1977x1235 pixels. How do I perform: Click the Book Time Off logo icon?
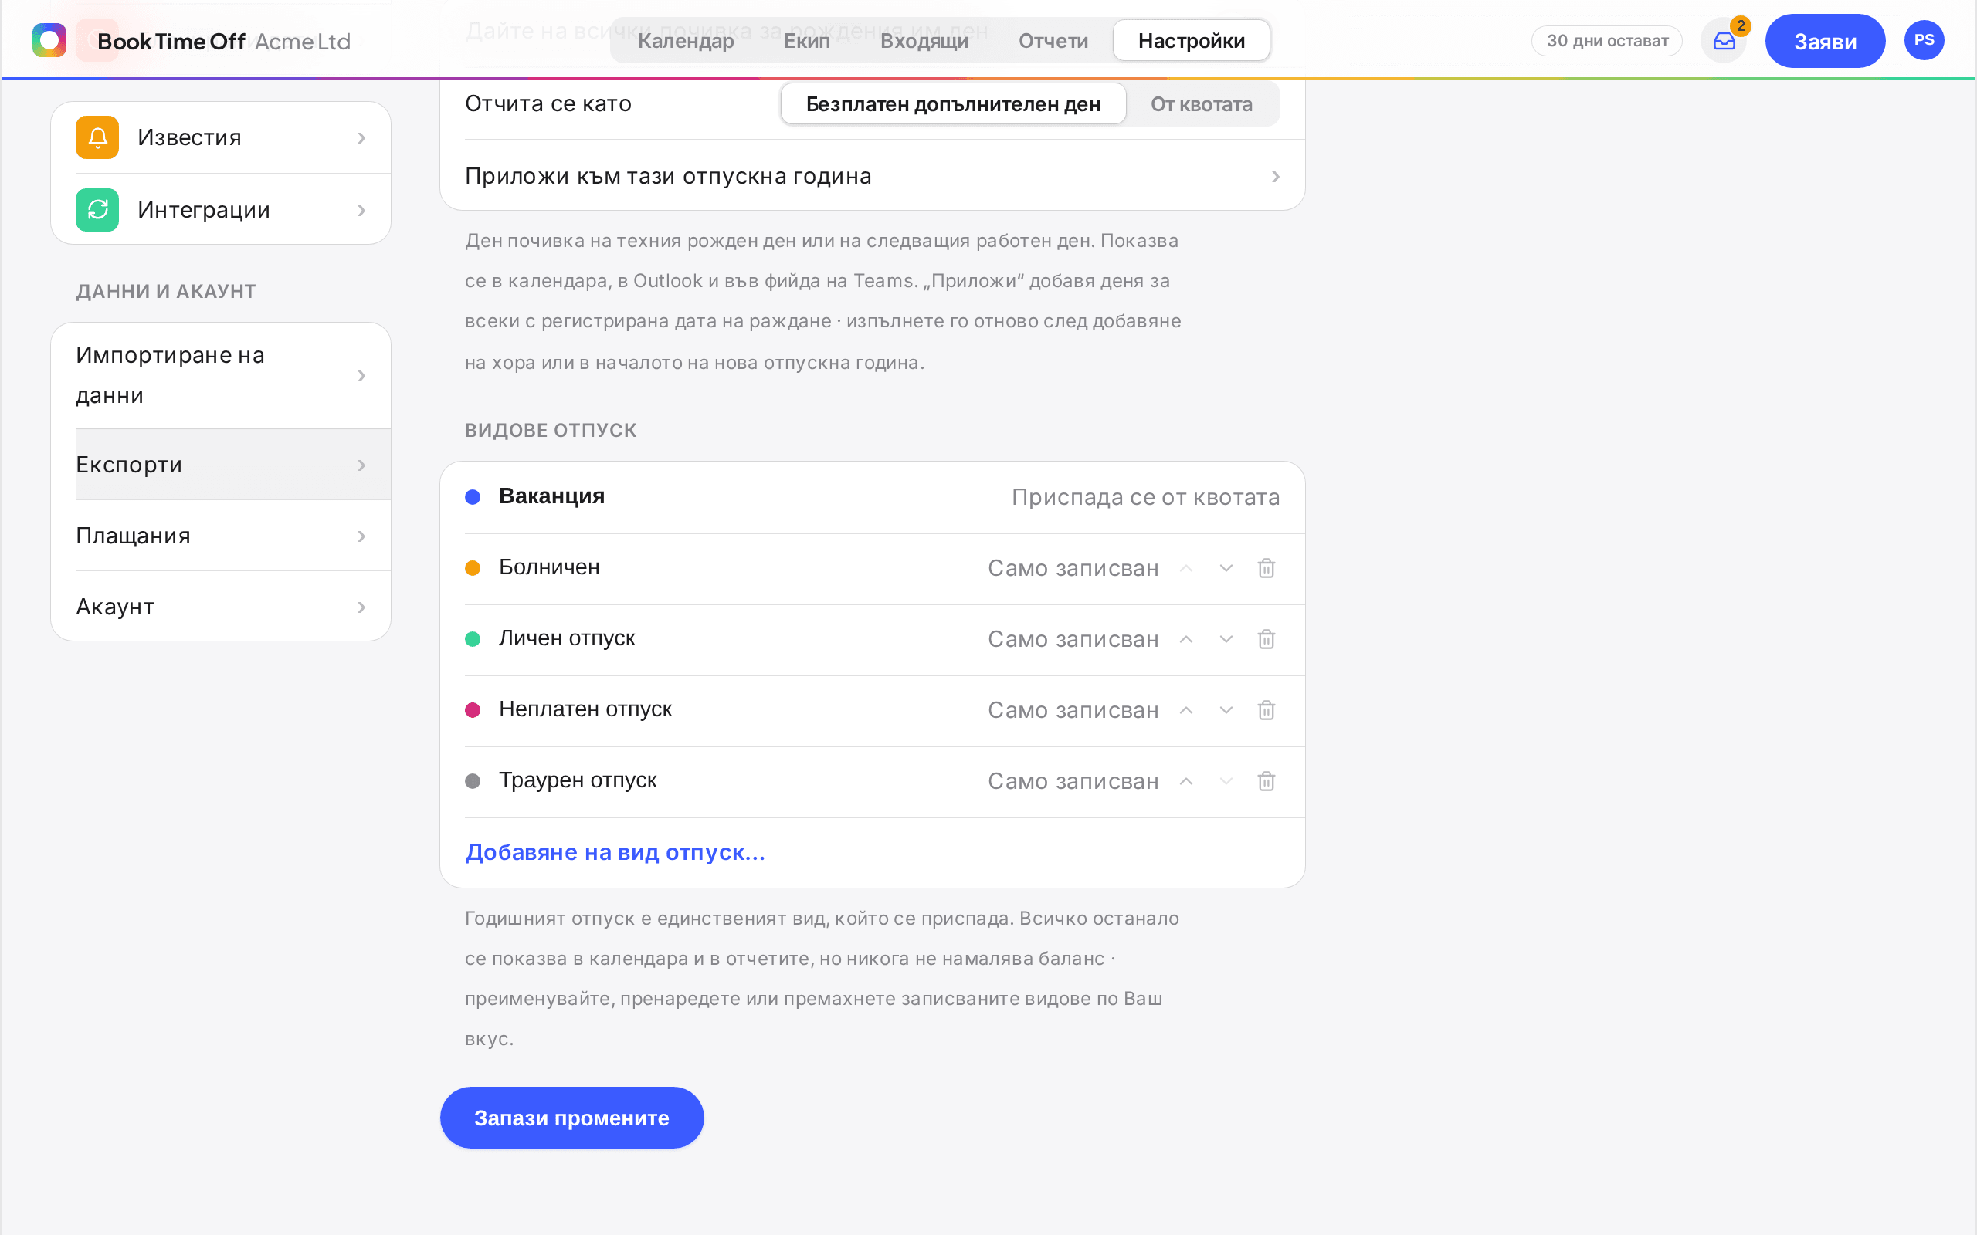point(49,40)
